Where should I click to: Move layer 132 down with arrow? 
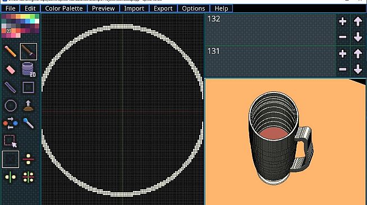click(x=358, y=37)
